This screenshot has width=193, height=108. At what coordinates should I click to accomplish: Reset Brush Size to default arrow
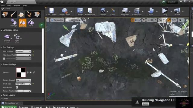[x=33, y=84]
